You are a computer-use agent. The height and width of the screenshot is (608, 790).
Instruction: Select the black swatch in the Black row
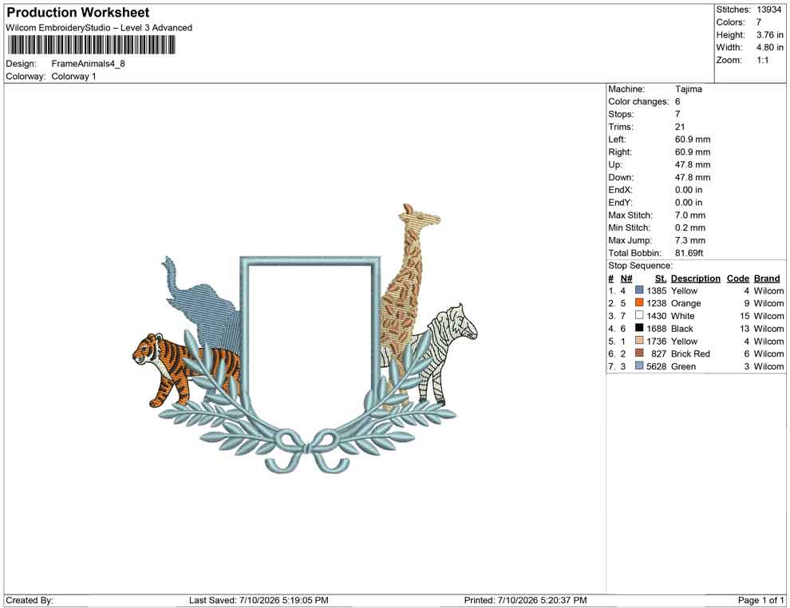tap(639, 328)
